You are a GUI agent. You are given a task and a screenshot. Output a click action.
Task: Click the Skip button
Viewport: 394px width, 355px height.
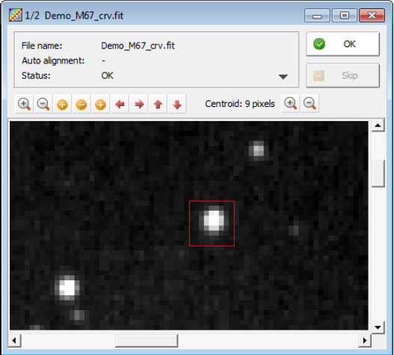coord(342,75)
